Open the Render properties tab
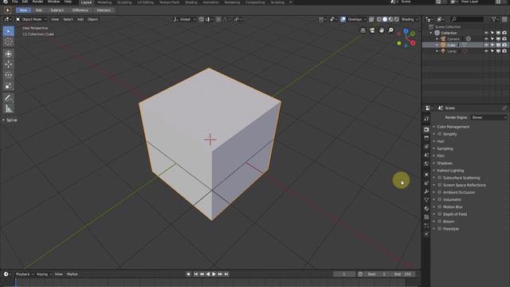This screenshot has height=287, width=510. [426, 129]
